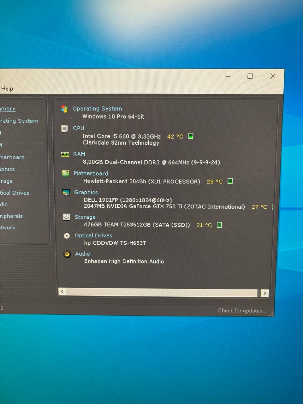Click the RAM module icon

(65, 154)
